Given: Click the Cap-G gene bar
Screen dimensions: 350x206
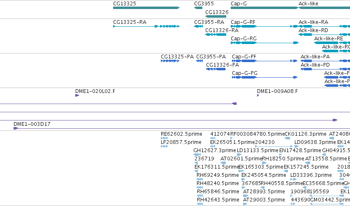Looking at the screenshot, I should pyautogui.click(x=264, y=8).
